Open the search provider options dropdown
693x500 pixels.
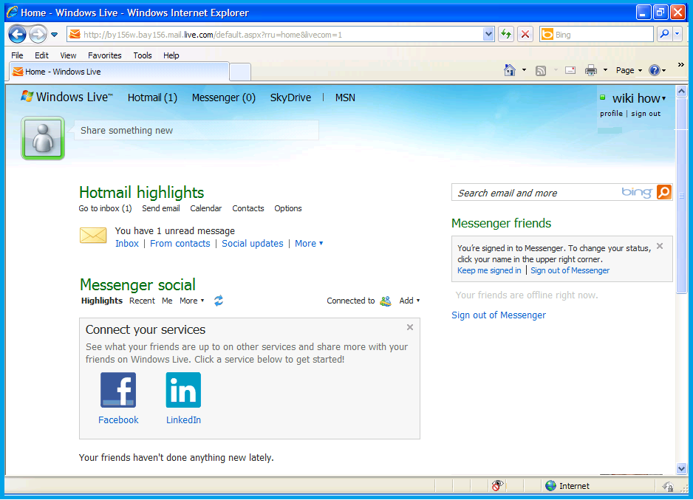point(677,34)
